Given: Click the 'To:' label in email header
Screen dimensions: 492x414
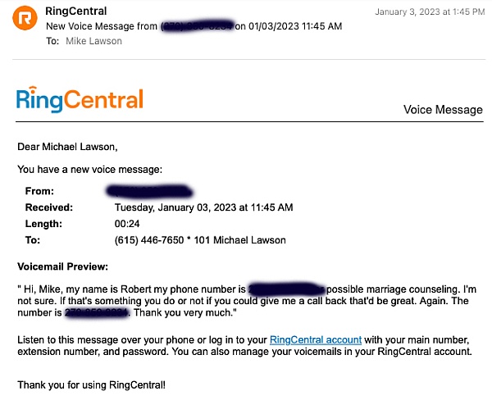Looking at the screenshot, I should (52, 41).
